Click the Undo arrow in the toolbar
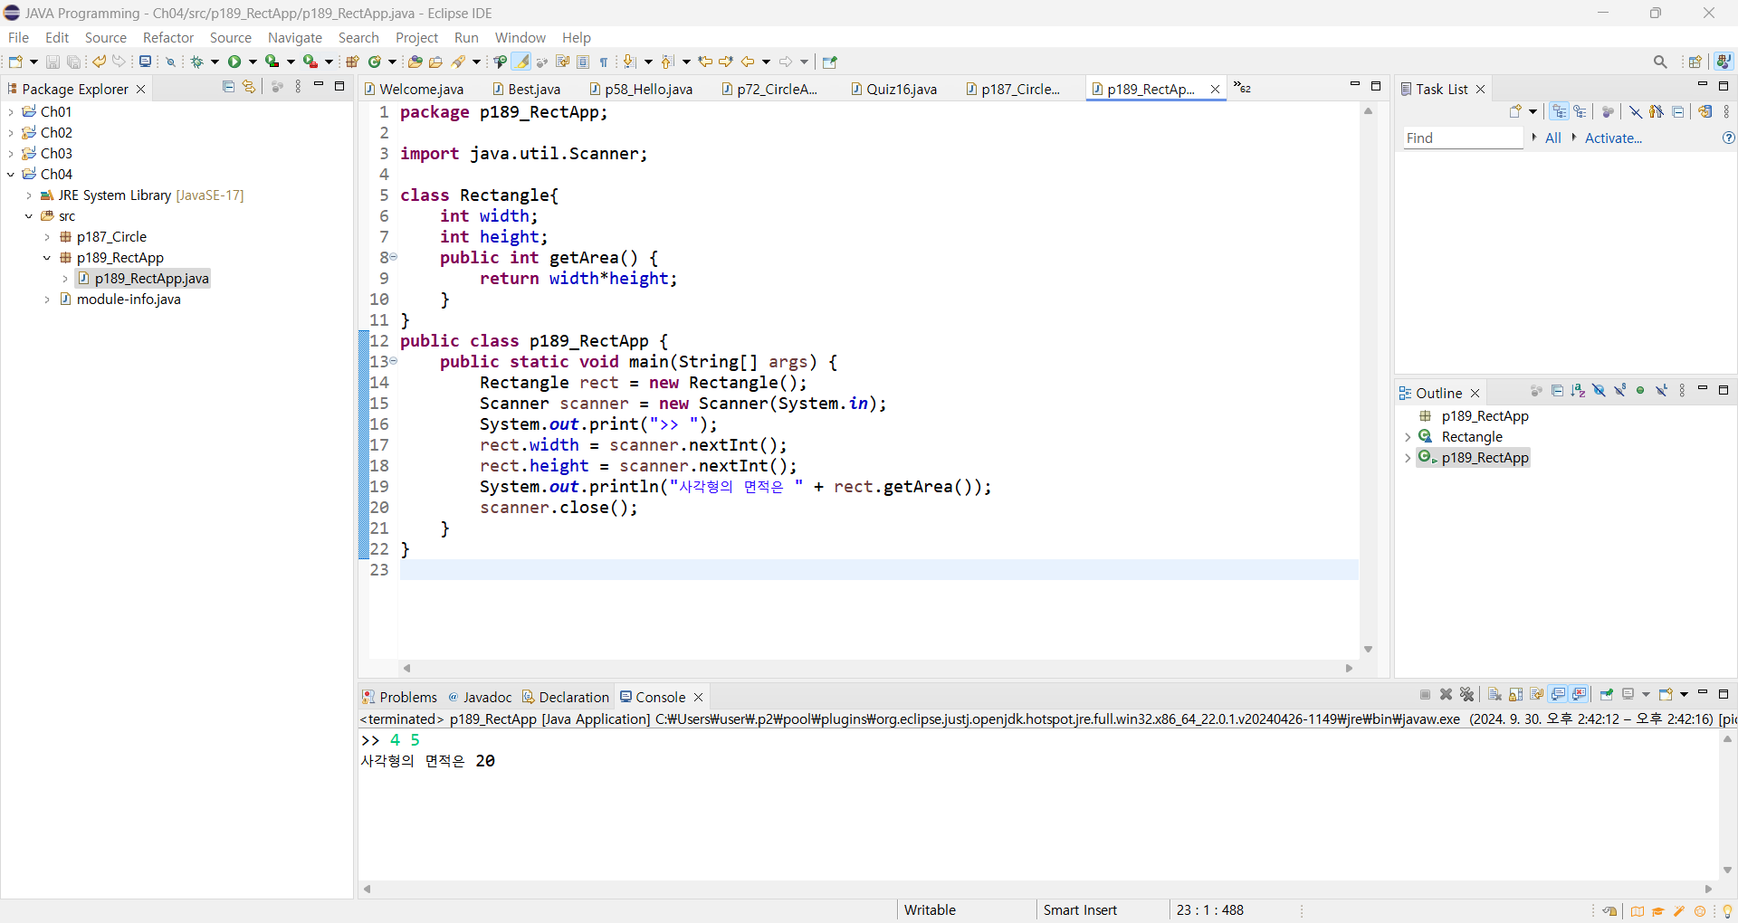 99,62
